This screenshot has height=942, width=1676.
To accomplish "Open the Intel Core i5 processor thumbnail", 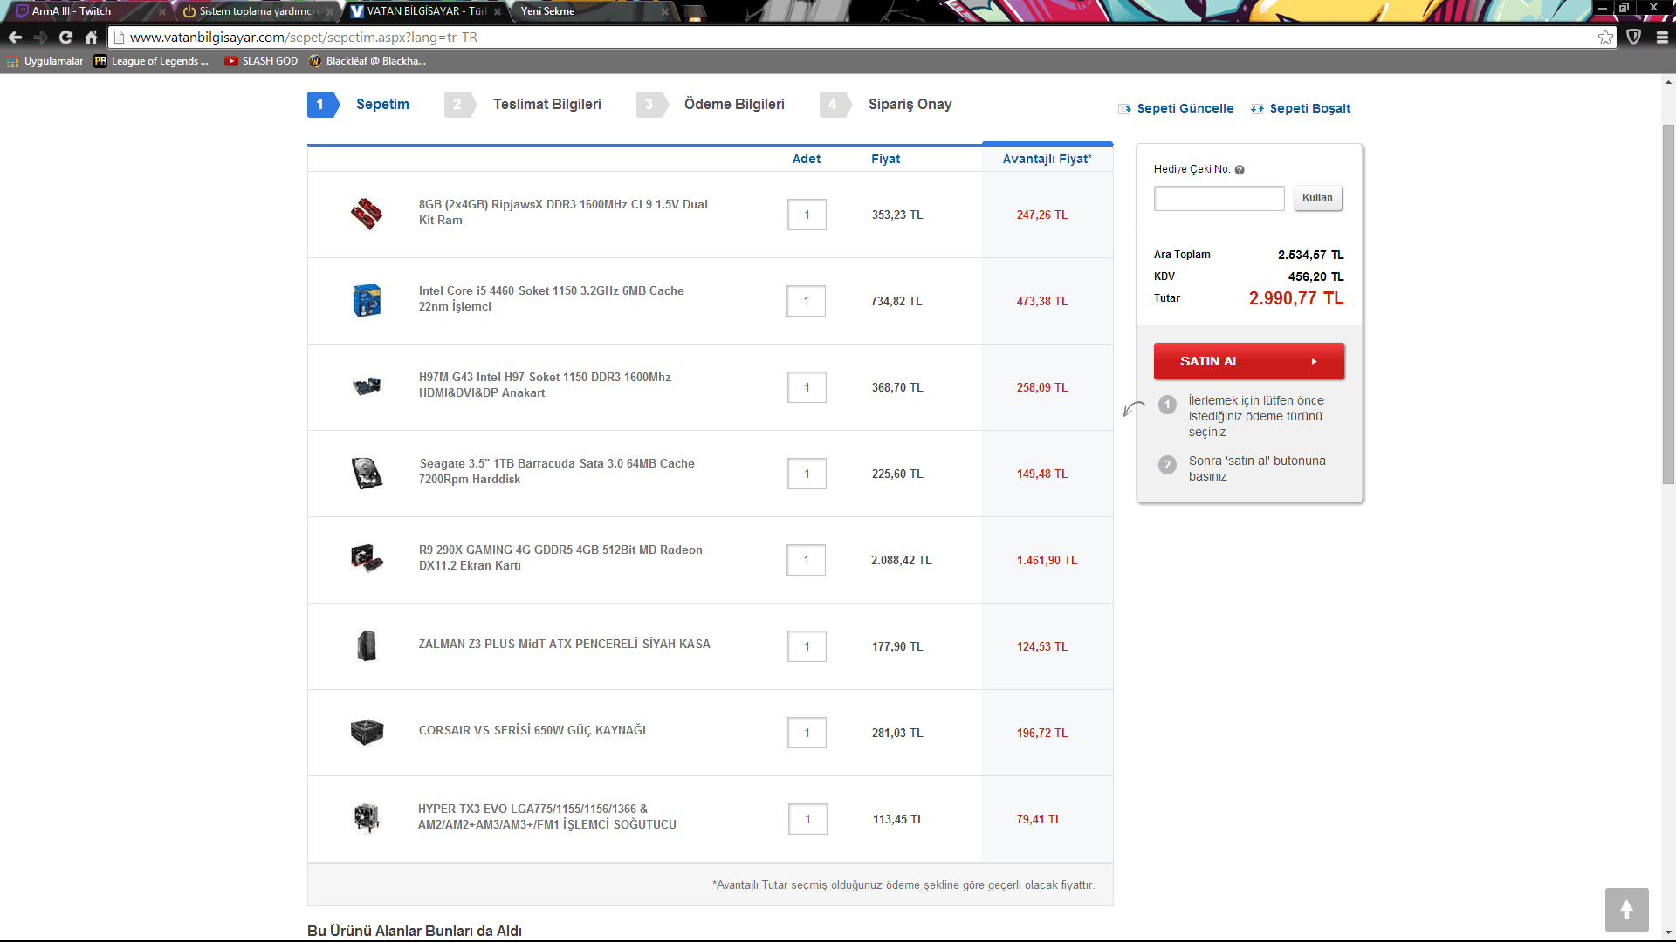I will pos(367,301).
